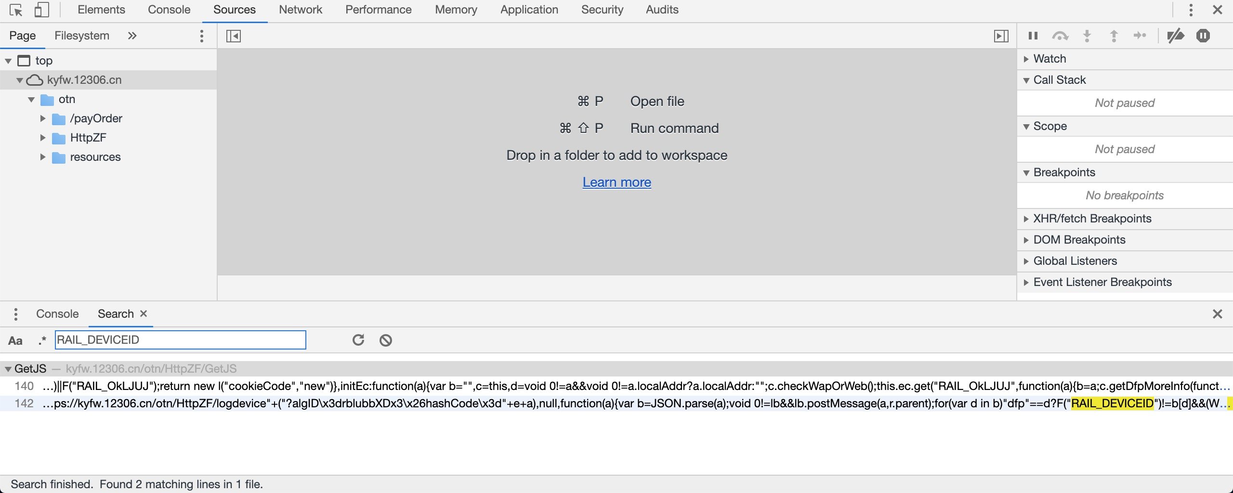Open the Learn more link
1233x493 pixels.
[x=616, y=182]
